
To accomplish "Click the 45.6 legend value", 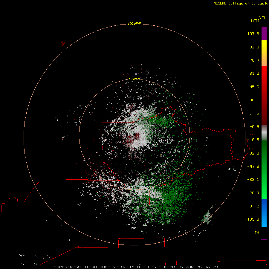I will click(254, 87).
